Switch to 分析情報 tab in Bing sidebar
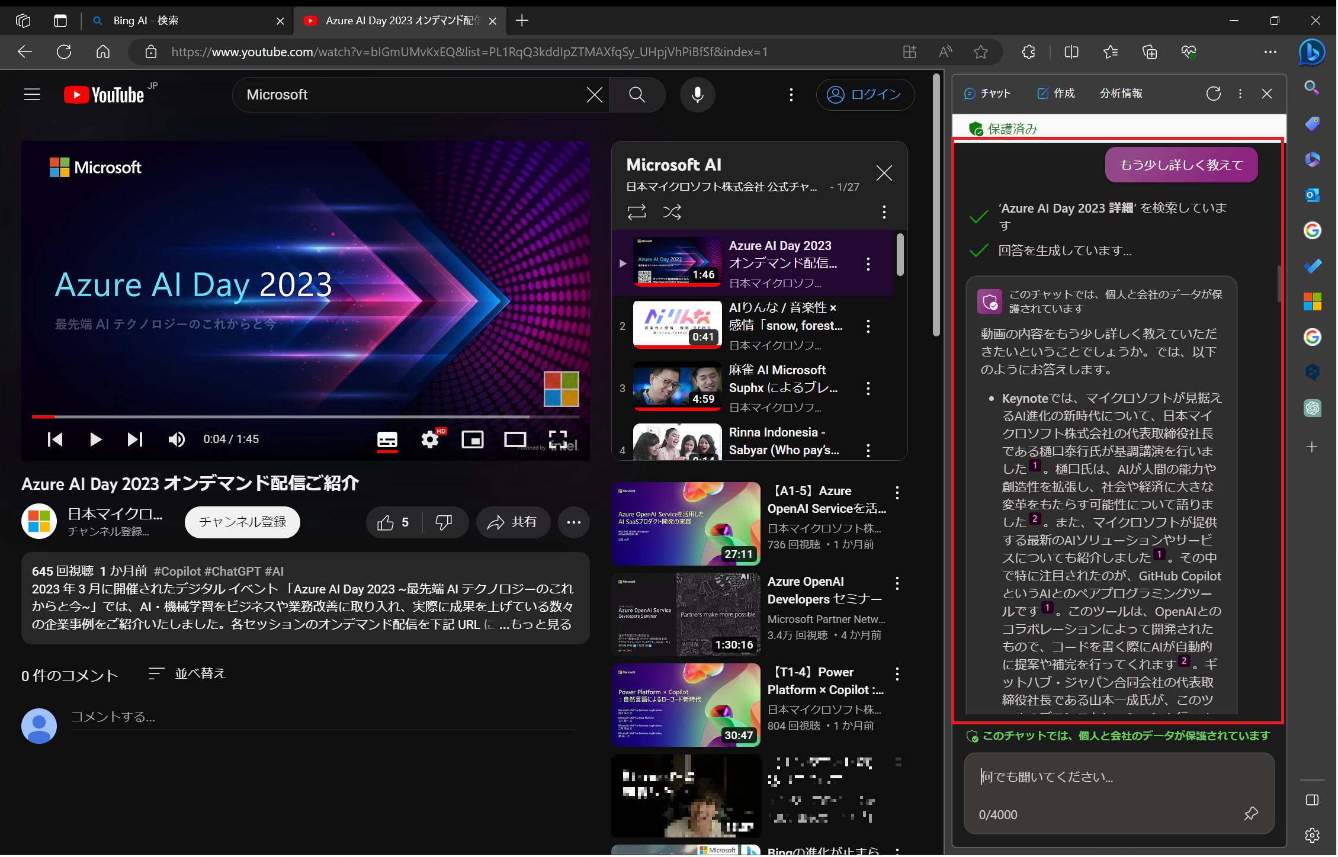This screenshot has height=857, width=1338. point(1121,94)
